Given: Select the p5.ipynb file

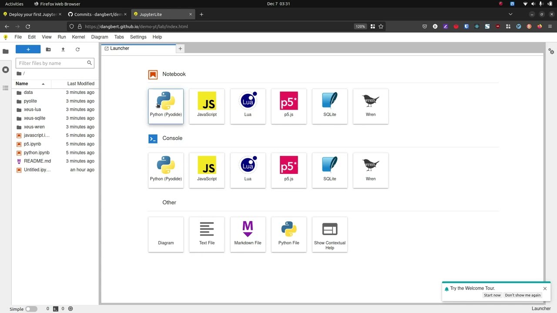Looking at the screenshot, I should pyautogui.click(x=55, y=144).
